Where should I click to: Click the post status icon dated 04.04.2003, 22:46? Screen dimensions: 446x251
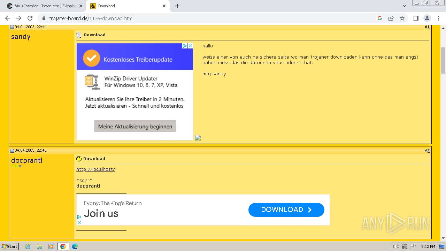coord(12,151)
